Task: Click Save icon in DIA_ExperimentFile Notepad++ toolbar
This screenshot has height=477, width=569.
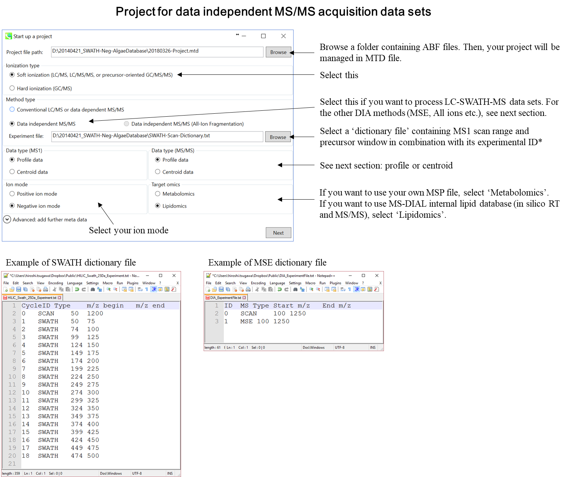Action: tap(221, 289)
